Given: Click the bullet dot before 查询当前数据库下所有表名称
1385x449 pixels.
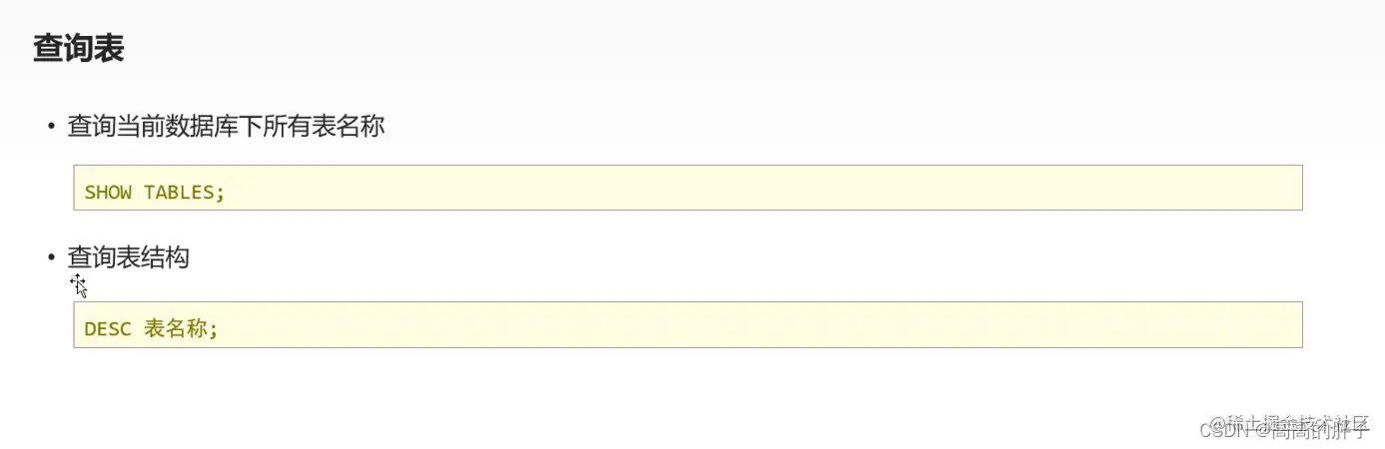Looking at the screenshot, I should pos(51,127).
